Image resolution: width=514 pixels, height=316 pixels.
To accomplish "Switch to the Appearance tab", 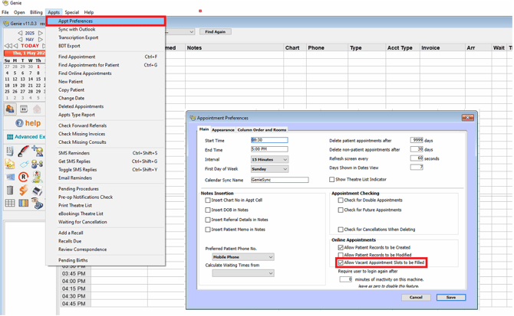I will tap(222, 130).
